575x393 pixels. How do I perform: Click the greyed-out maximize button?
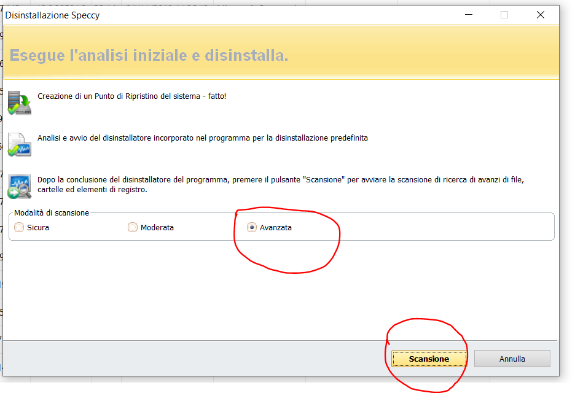[504, 15]
